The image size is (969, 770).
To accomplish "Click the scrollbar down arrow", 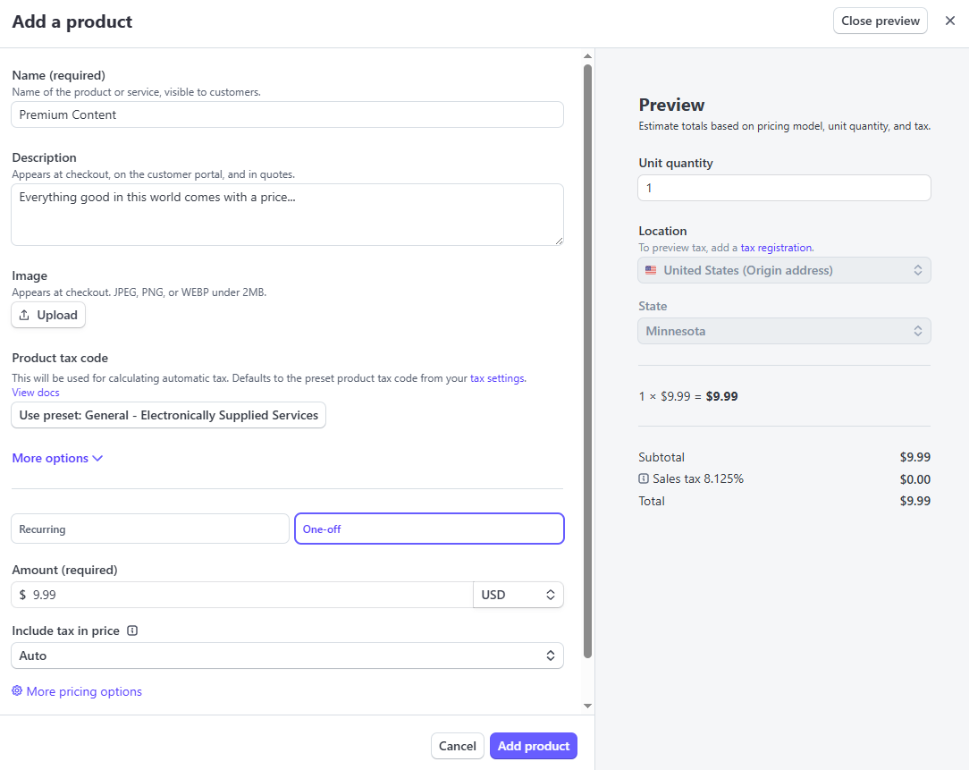I will coord(587,706).
